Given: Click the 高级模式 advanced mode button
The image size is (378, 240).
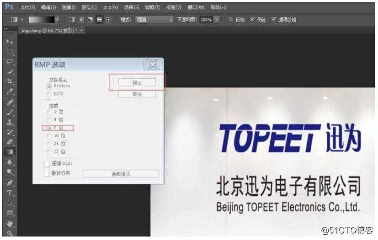Looking at the screenshot, I should pos(121,174).
